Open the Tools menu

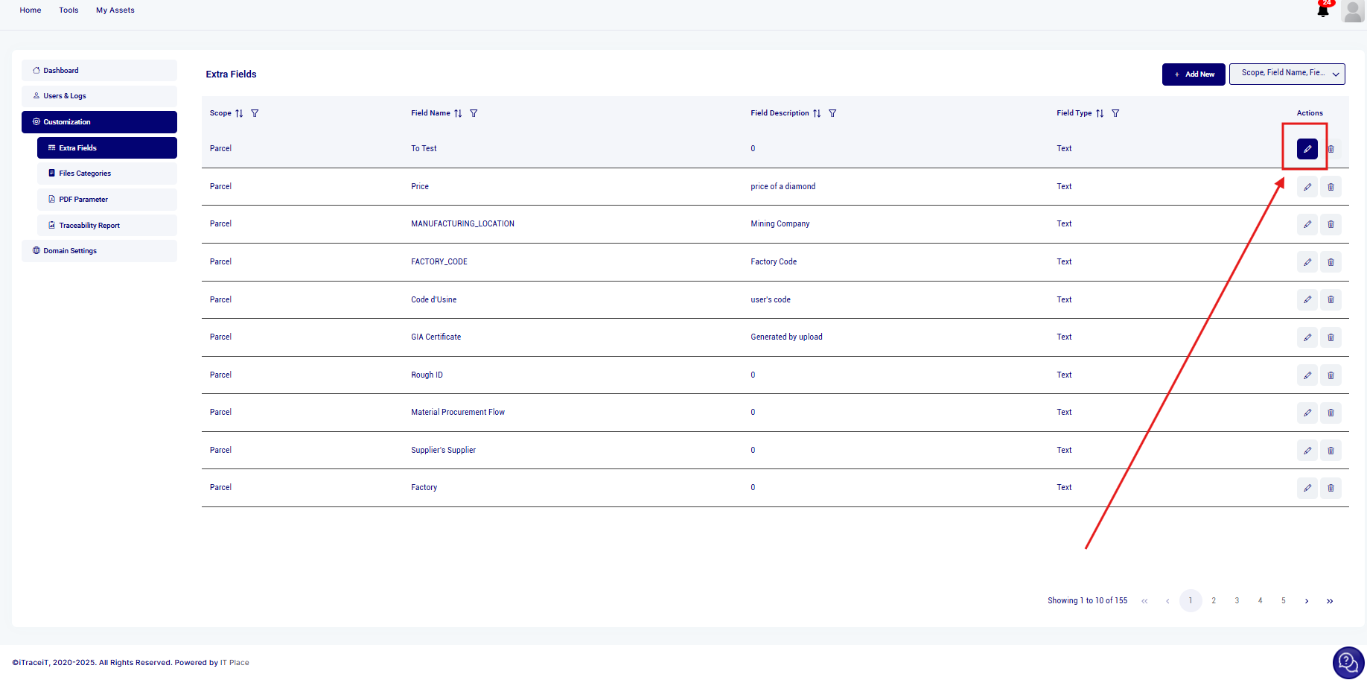[68, 10]
